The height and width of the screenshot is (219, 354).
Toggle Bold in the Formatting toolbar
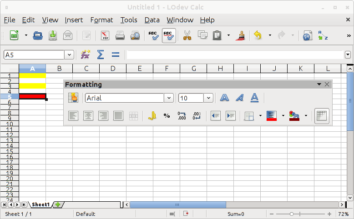(x=224, y=98)
